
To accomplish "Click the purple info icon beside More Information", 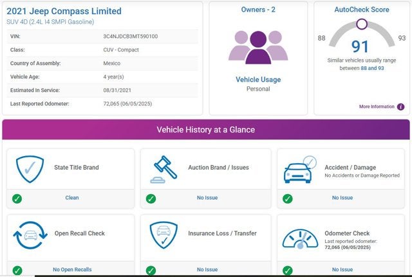I will (400, 107).
